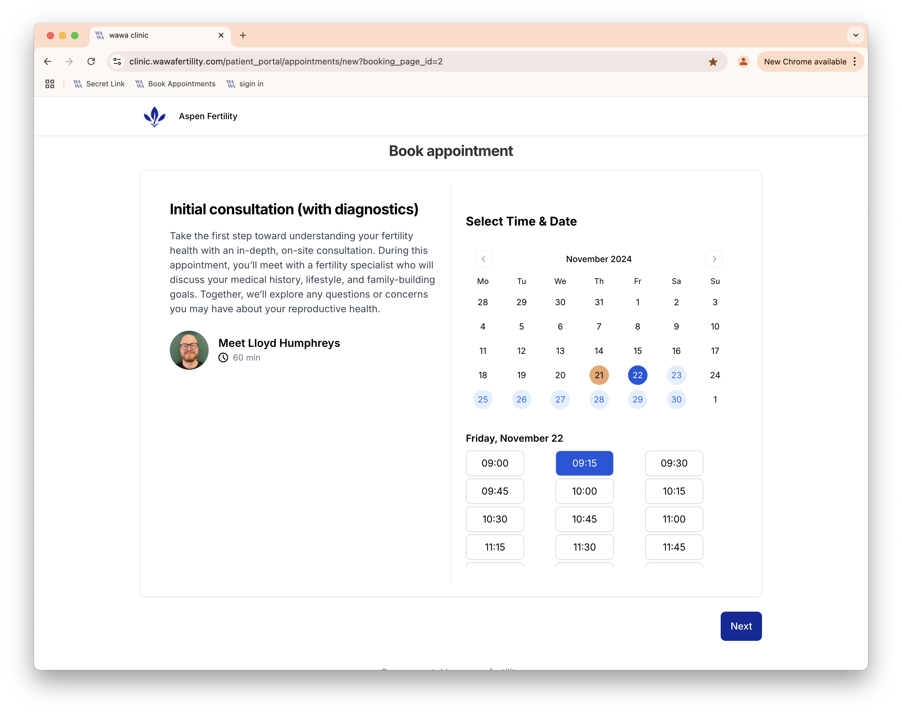
Task: Click Lloyd Humphreys profile photo
Action: pos(189,351)
